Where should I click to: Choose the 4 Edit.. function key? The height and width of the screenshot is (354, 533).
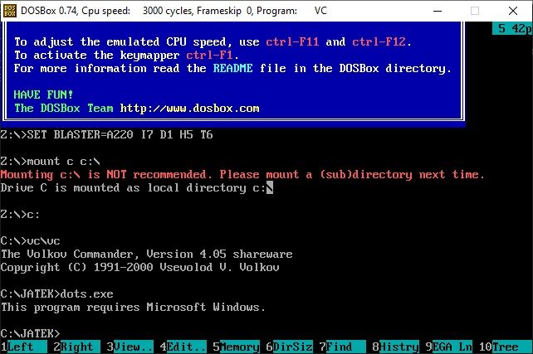point(183,347)
